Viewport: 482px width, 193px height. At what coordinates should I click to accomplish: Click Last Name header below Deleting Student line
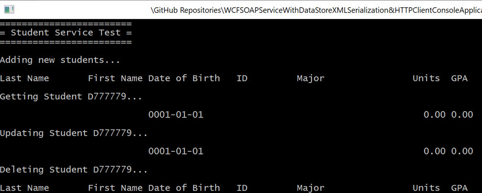click(24, 188)
